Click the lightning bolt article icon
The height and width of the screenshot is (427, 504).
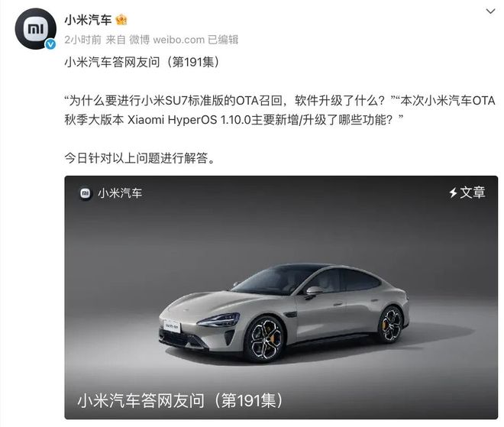pos(453,192)
